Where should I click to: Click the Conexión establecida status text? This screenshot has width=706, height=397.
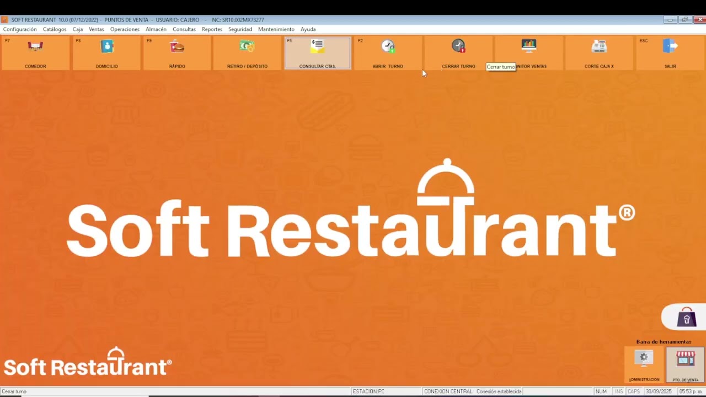[499, 391]
